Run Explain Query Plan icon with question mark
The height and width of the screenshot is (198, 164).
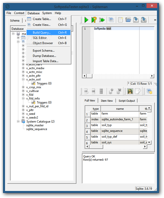pos(94,20)
